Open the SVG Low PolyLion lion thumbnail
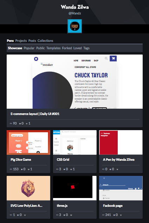 pyautogui.click(x=28, y=188)
